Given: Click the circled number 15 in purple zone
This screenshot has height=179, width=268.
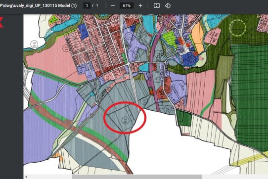Looking at the screenshot, I should pos(129,36).
